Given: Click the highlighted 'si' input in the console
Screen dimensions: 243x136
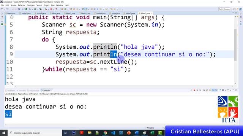Looking at the screenshot, I should tap(8, 114).
